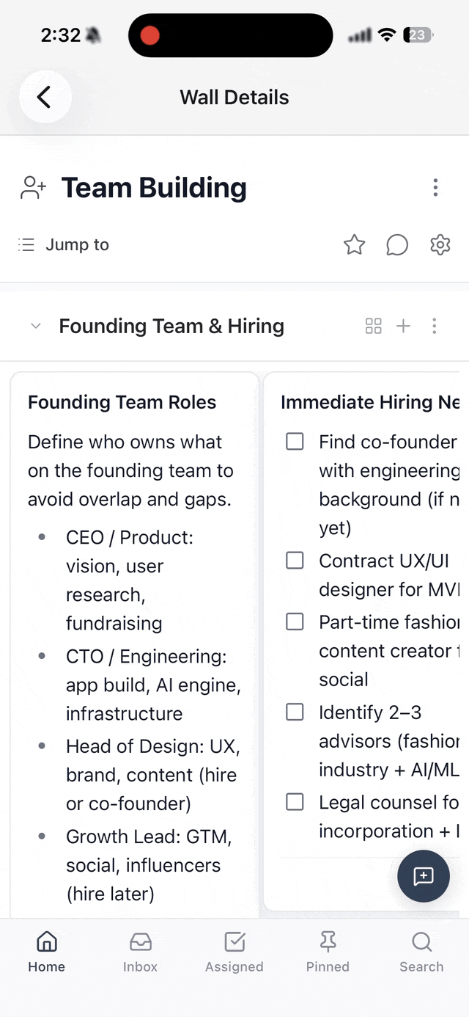Tap the add member icon
469x1017 pixels.
click(33, 188)
